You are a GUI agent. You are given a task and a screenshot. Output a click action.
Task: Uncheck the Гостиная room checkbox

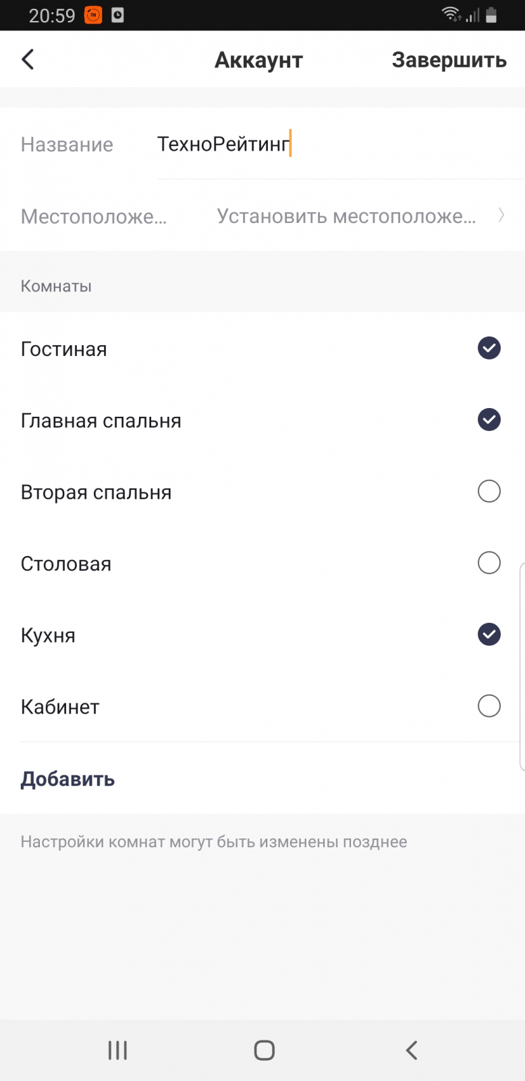coord(489,348)
